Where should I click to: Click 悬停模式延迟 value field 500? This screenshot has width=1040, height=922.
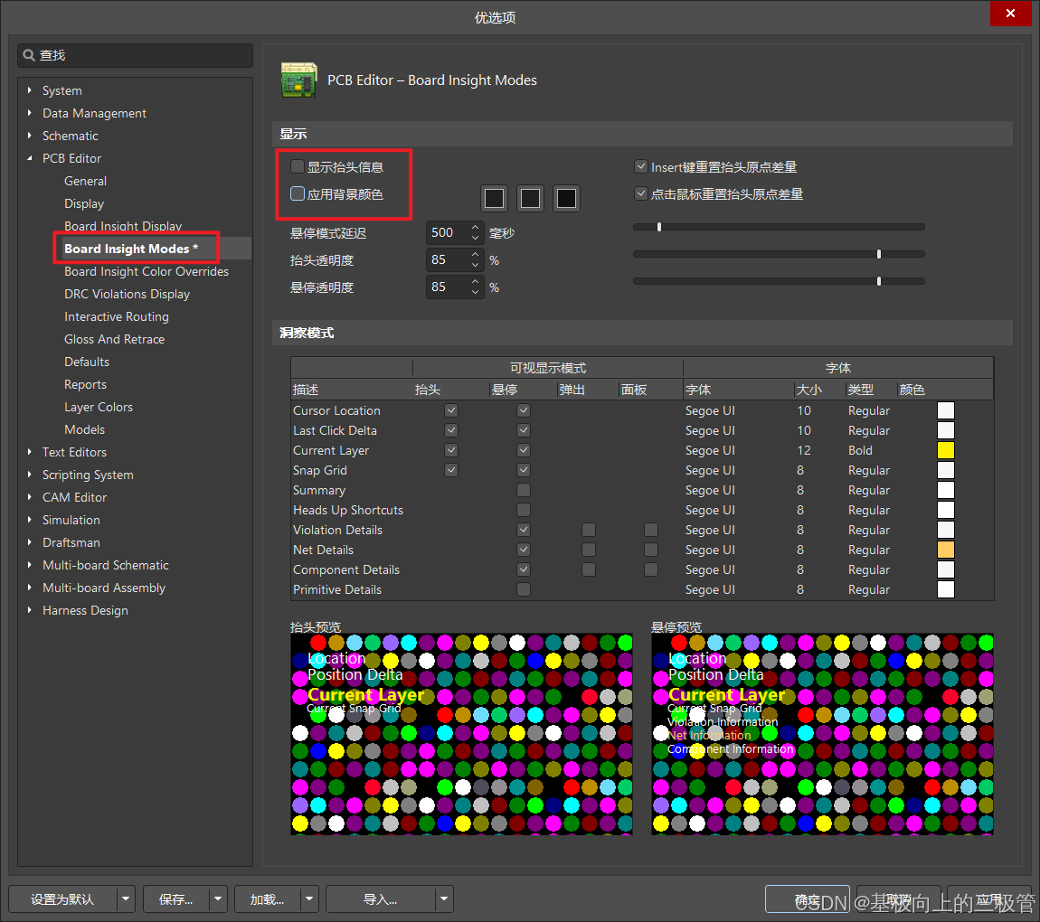point(448,232)
